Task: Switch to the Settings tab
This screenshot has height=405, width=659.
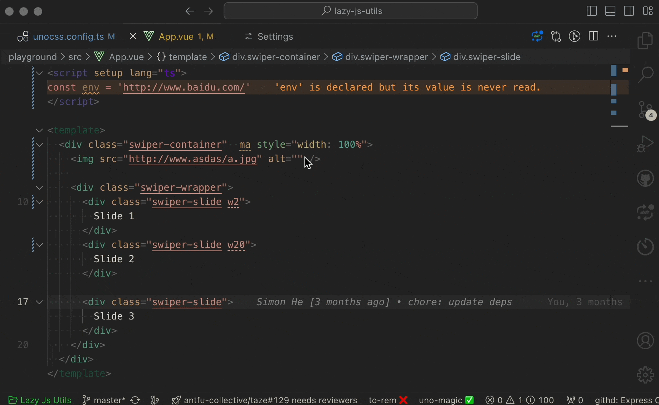Action: [269, 36]
